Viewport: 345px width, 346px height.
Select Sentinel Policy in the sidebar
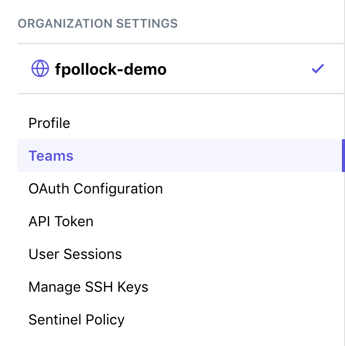pyautogui.click(x=76, y=320)
